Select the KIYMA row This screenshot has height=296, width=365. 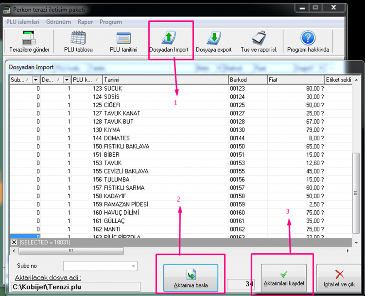(x=181, y=130)
